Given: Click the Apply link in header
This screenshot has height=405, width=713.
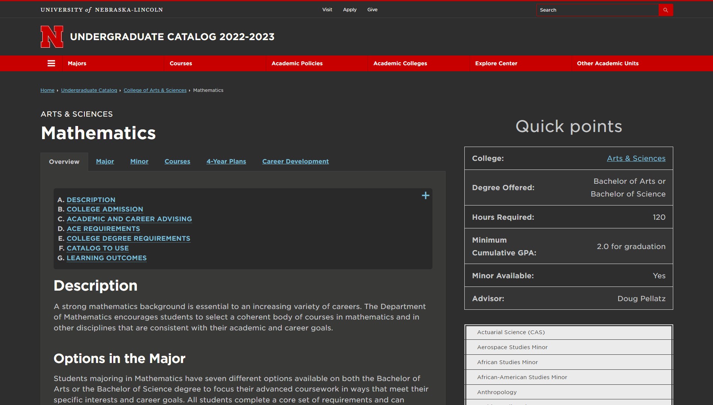Looking at the screenshot, I should [x=350, y=10].
